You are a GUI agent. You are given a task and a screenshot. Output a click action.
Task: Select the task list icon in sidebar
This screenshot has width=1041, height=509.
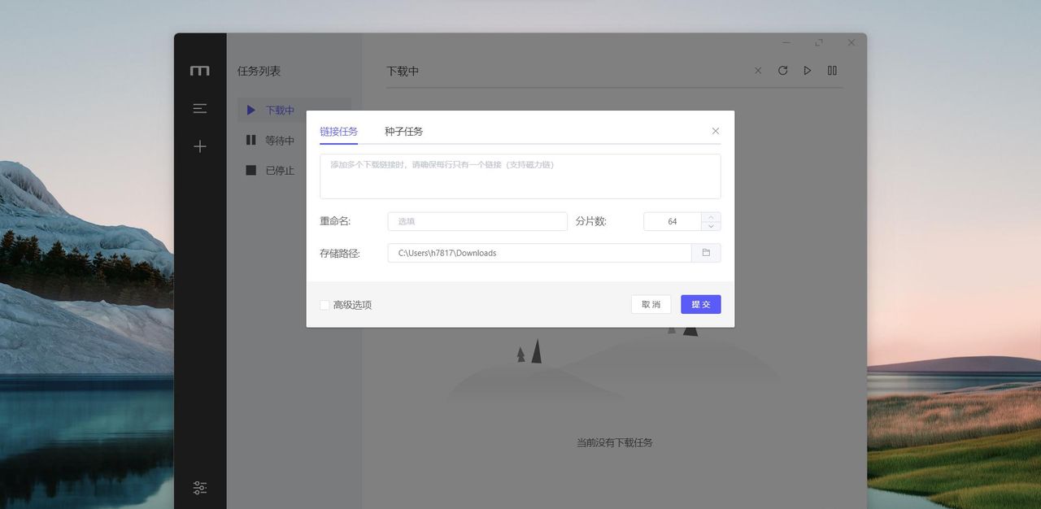click(199, 108)
